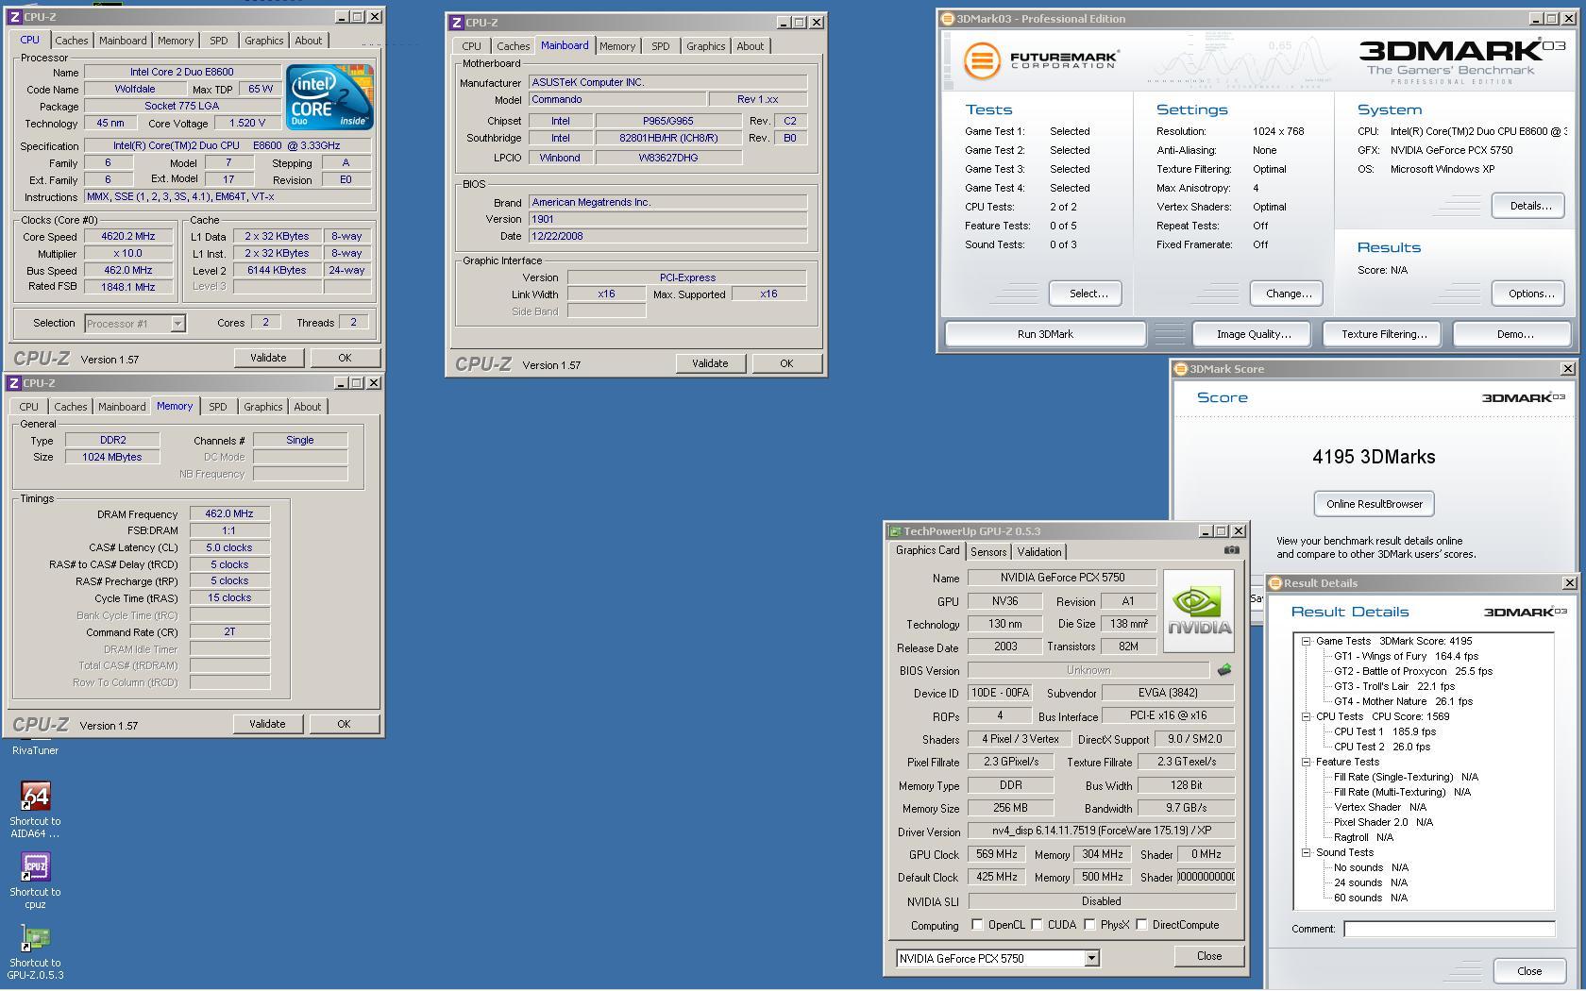Click the 3DMark03 title bar icon
Viewport: 1586px width, 991px height.
pyautogui.click(x=948, y=19)
